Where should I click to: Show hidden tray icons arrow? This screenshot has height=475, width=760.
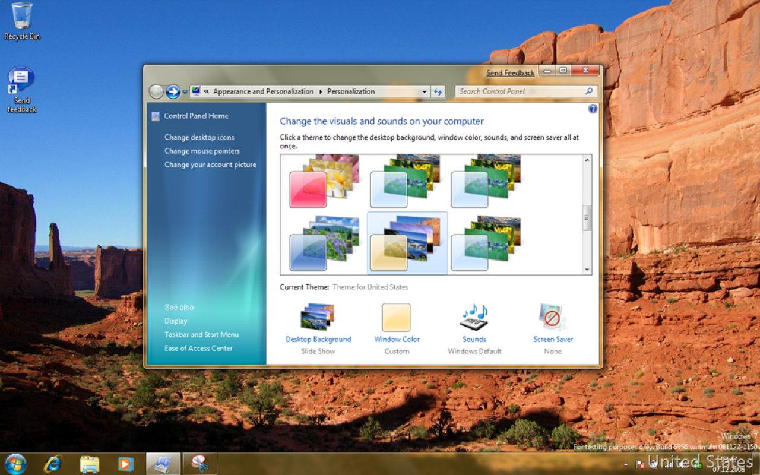(x=626, y=464)
